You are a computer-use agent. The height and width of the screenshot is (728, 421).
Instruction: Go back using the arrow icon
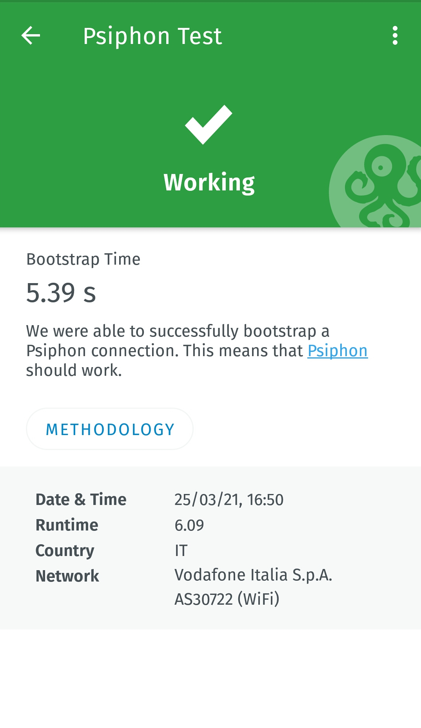[31, 36]
